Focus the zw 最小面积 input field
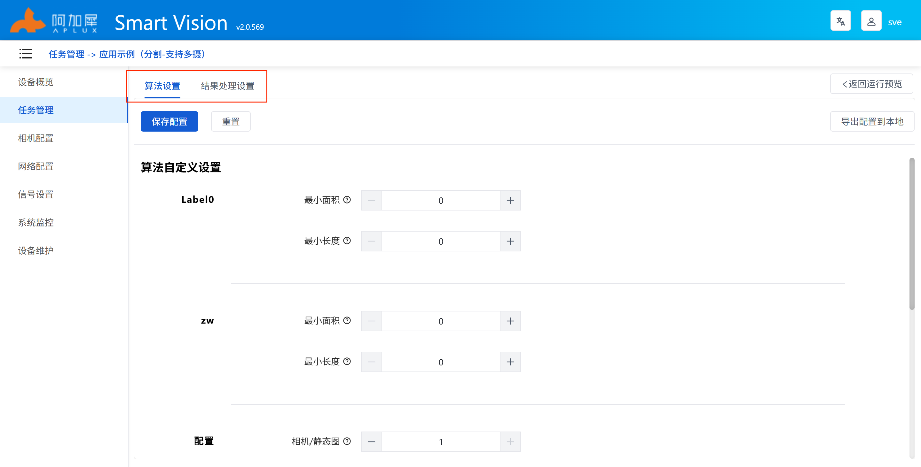This screenshot has height=467, width=921. 440,321
